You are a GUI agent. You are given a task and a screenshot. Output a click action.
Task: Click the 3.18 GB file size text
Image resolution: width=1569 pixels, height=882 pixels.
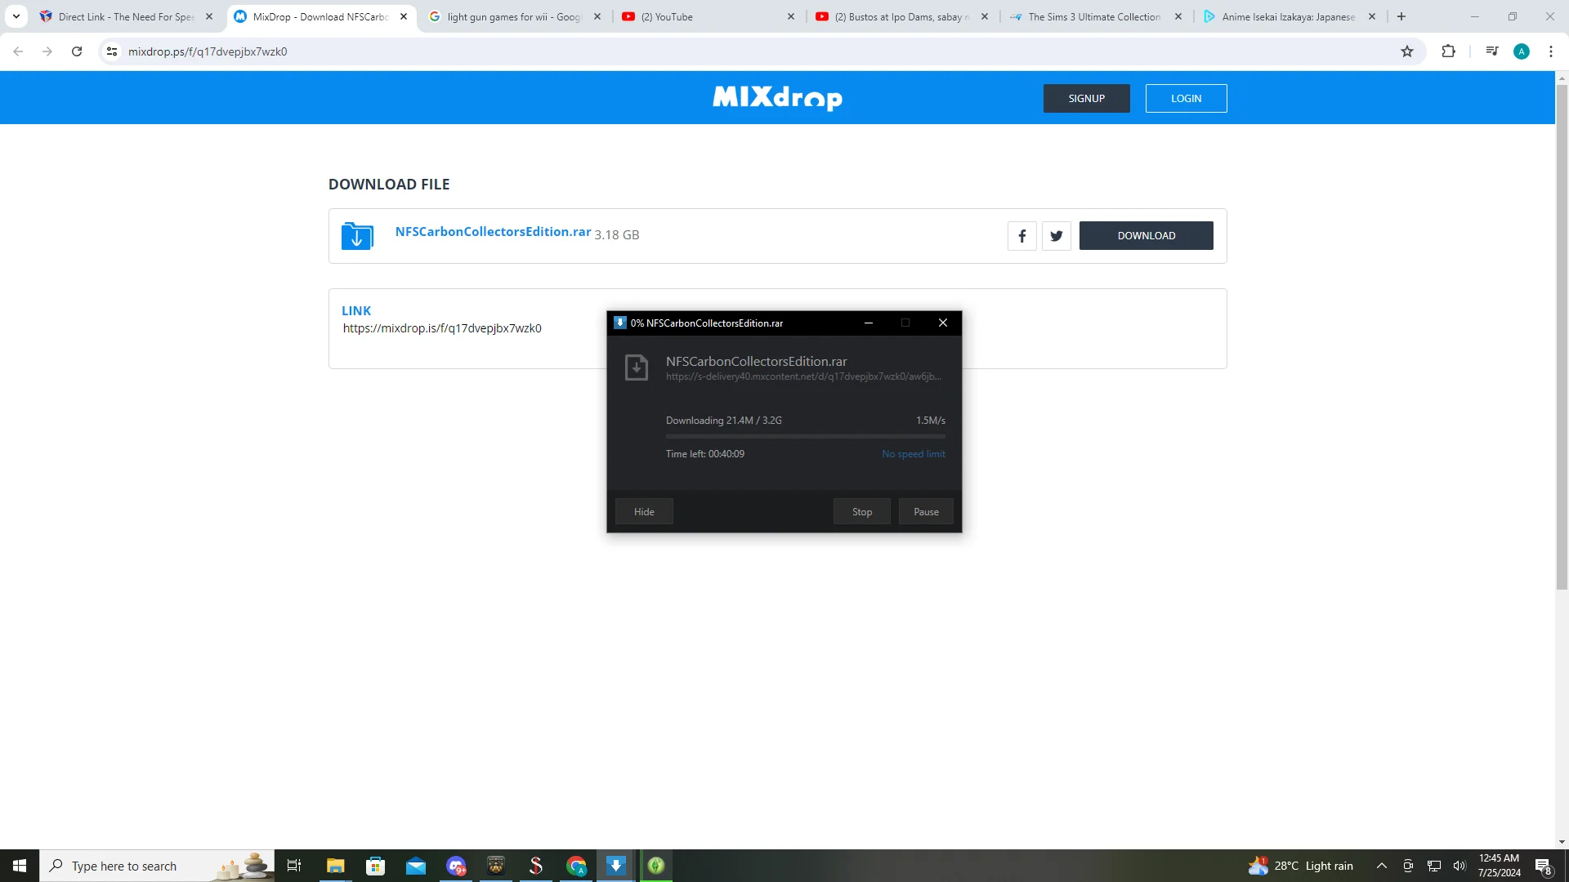[617, 235]
